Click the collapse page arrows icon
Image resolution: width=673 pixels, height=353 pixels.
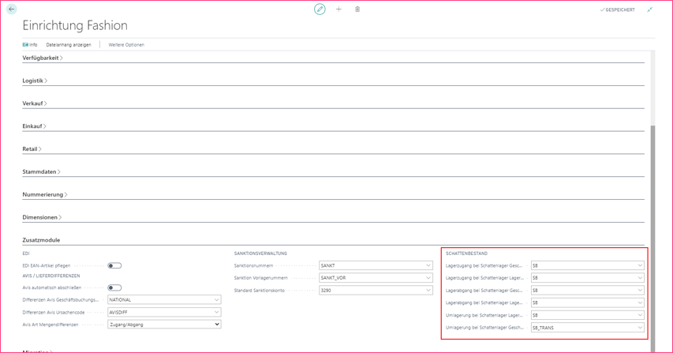point(650,9)
